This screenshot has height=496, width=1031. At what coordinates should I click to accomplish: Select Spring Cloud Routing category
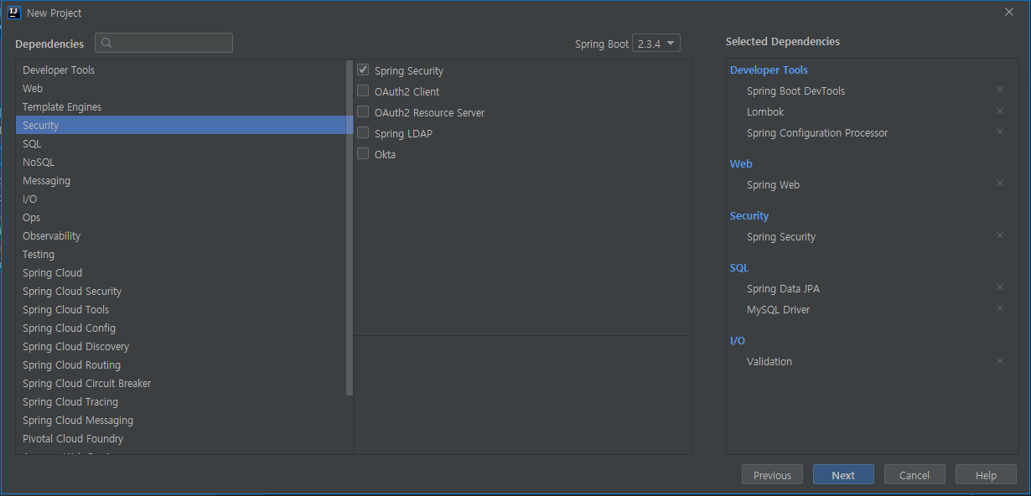click(x=181, y=365)
